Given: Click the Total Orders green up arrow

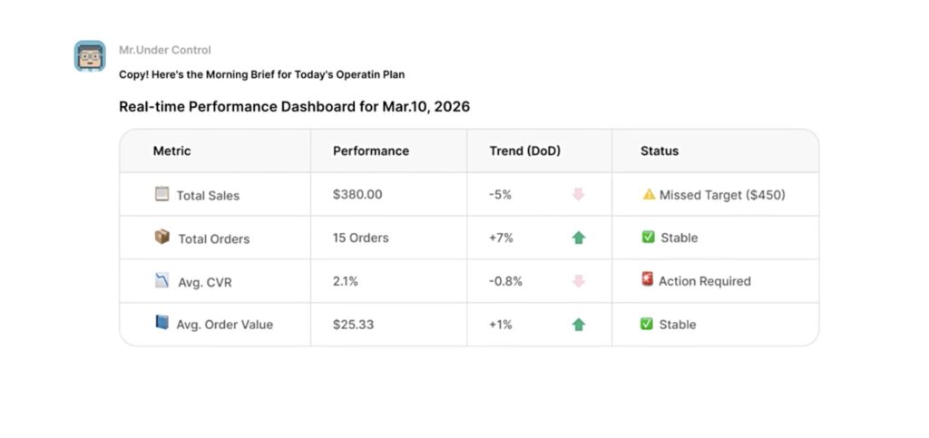Looking at the screenshot, I should pos(578,238).
